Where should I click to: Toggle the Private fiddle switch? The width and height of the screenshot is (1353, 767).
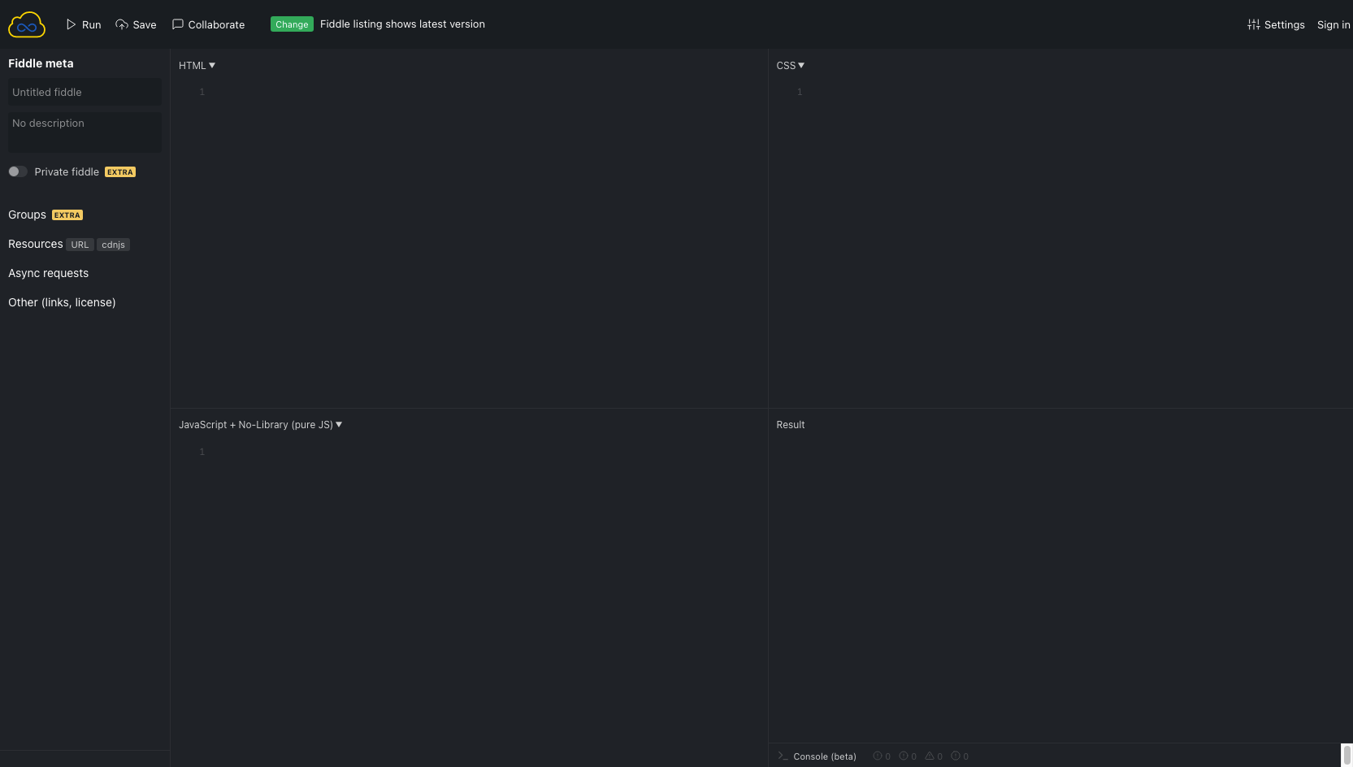point(18,171)
